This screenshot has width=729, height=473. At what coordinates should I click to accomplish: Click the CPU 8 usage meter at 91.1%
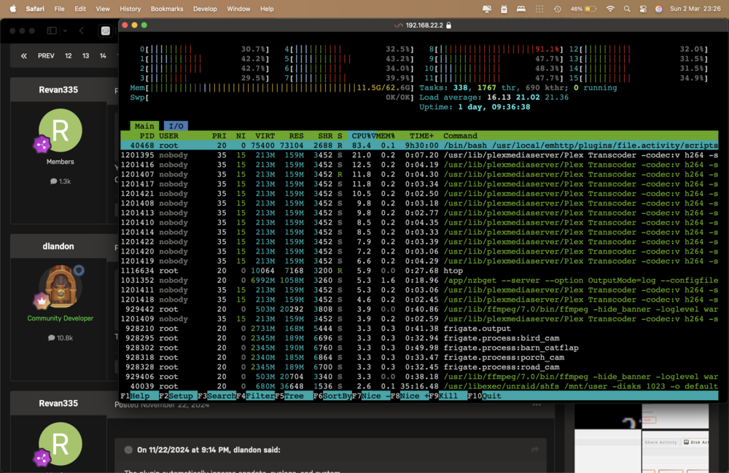(496, 49)
